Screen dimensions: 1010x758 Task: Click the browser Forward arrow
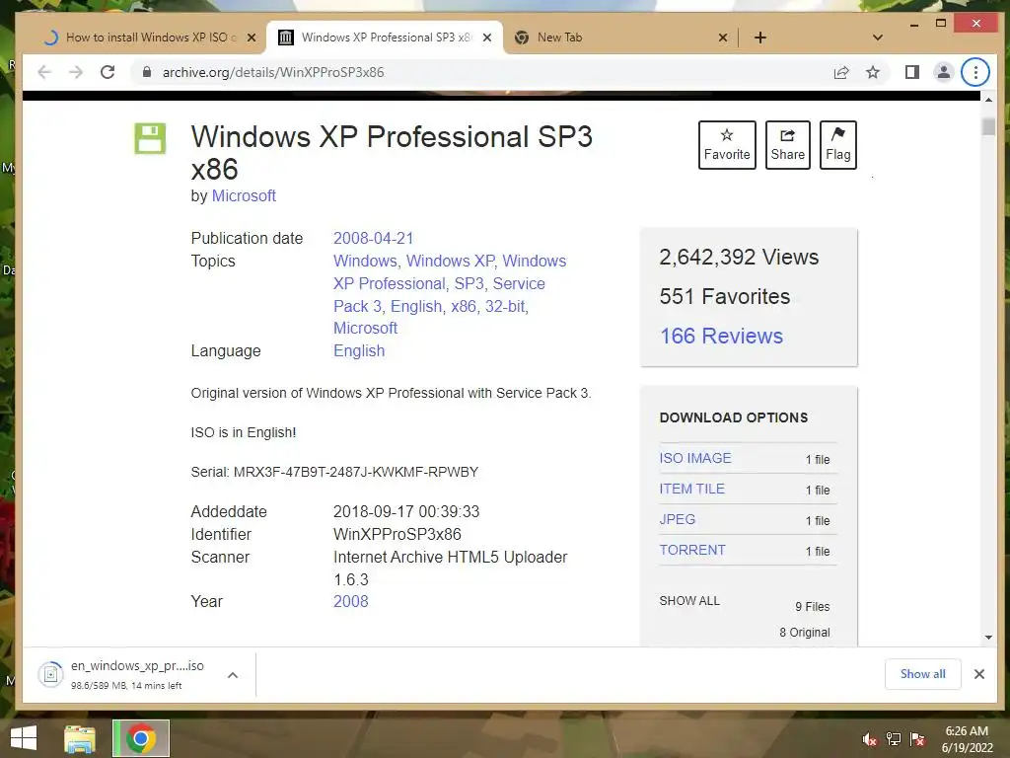pos(76,72)
